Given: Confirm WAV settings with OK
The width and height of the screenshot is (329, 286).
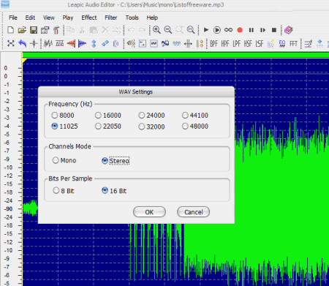Looking at the screenshot, I should [x=149, y=212].
